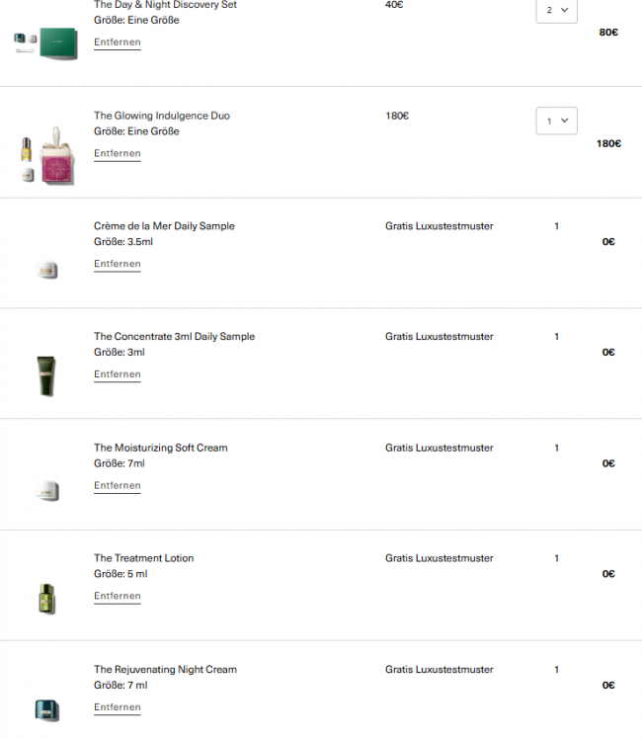Click the Moisturizing Soft Cream jar image
The height and width of the screenshot is (739, 642).
point(46,489)
